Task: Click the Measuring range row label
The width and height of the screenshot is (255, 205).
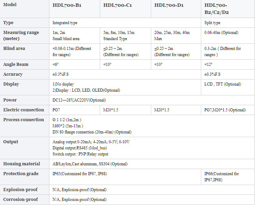Action: coord(21,36)
